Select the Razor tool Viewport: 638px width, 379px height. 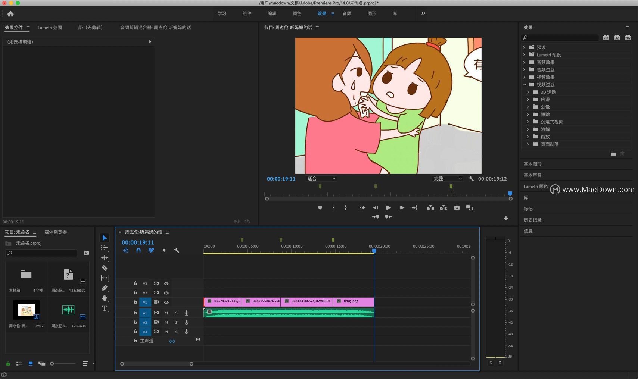click(105, 268)
